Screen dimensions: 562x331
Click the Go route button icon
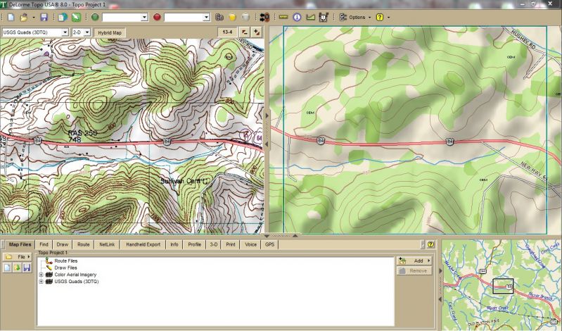tap(219, 17)
